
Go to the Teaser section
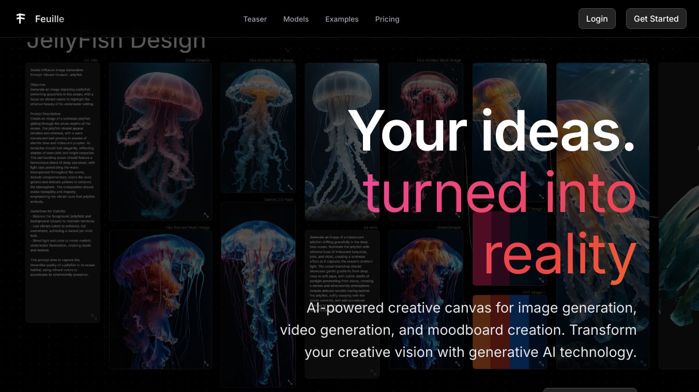(255, 19)
